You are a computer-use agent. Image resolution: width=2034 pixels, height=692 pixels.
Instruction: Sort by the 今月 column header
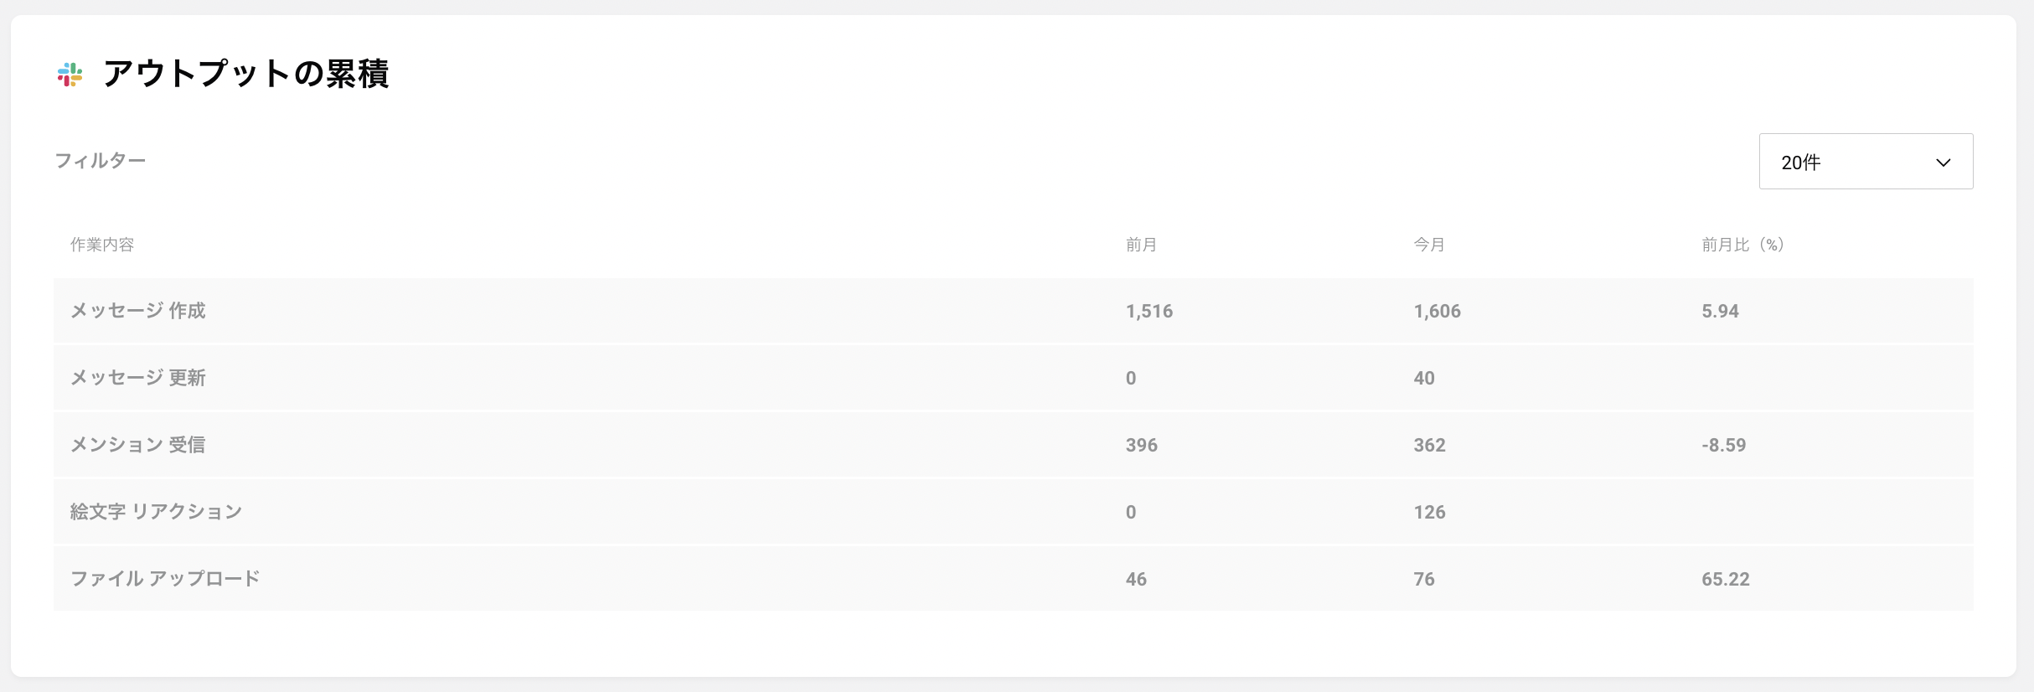pyautogui.click(x=1429, y=245)
